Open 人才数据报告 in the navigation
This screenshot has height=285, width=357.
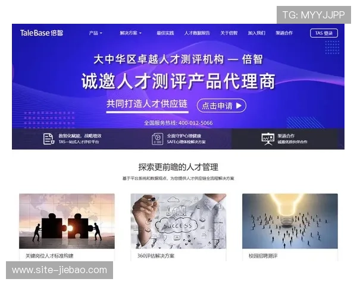click(197, 33)
